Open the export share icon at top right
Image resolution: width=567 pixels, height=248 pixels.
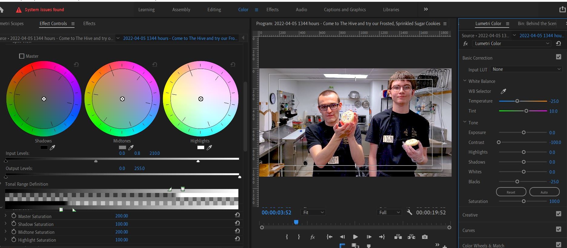point(562,9)
